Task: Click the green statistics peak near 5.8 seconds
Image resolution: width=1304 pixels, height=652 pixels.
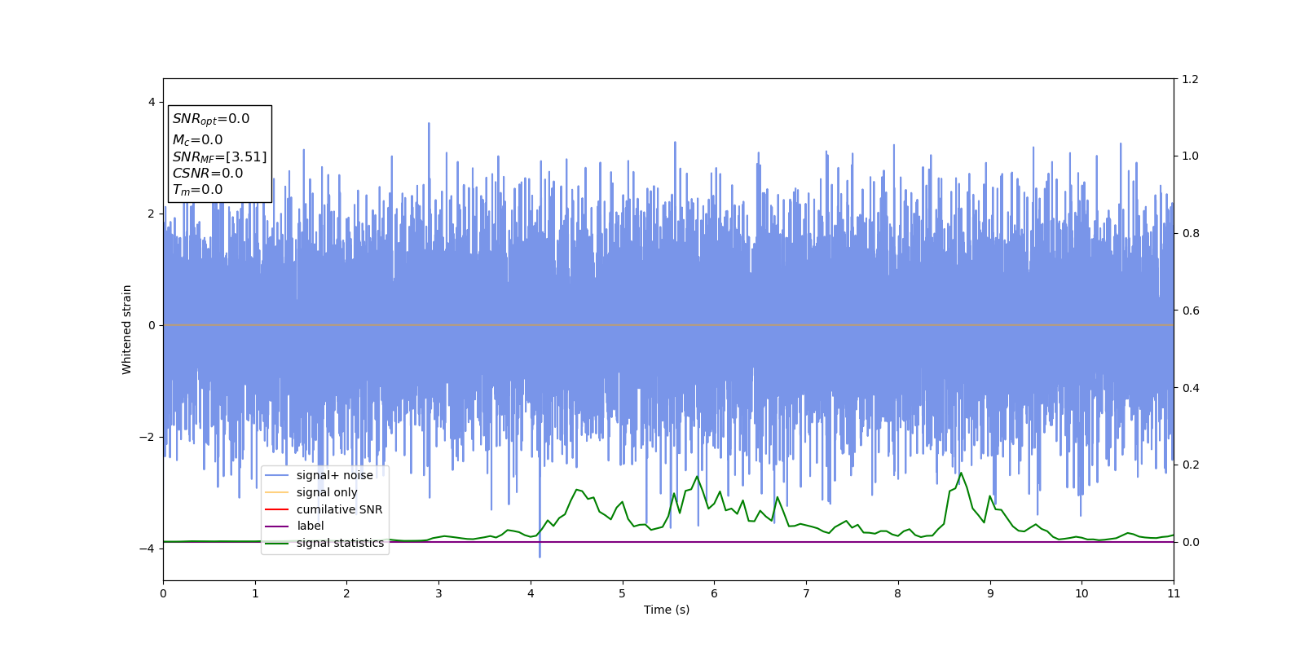Action: (x=697, y=477)
